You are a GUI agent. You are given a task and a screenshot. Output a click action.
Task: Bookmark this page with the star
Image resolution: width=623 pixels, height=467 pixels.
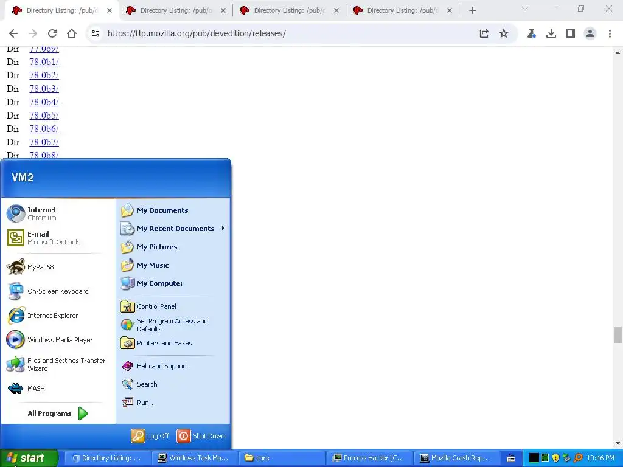click(x=503, y=33)
